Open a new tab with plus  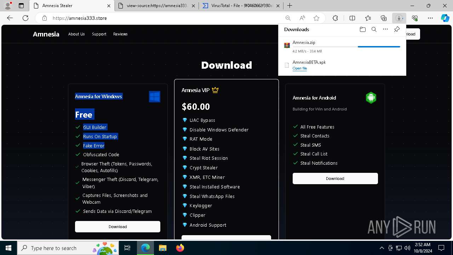pyautogui.click(x=289, y=6)
